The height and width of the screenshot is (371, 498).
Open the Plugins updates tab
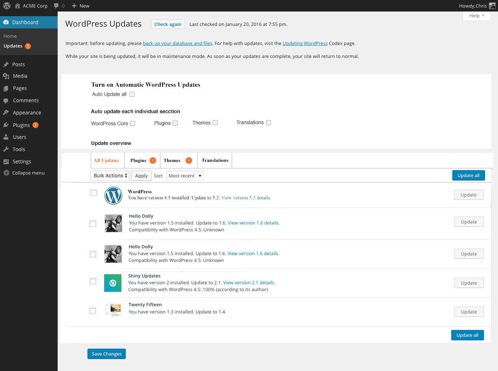pos(138,160)
